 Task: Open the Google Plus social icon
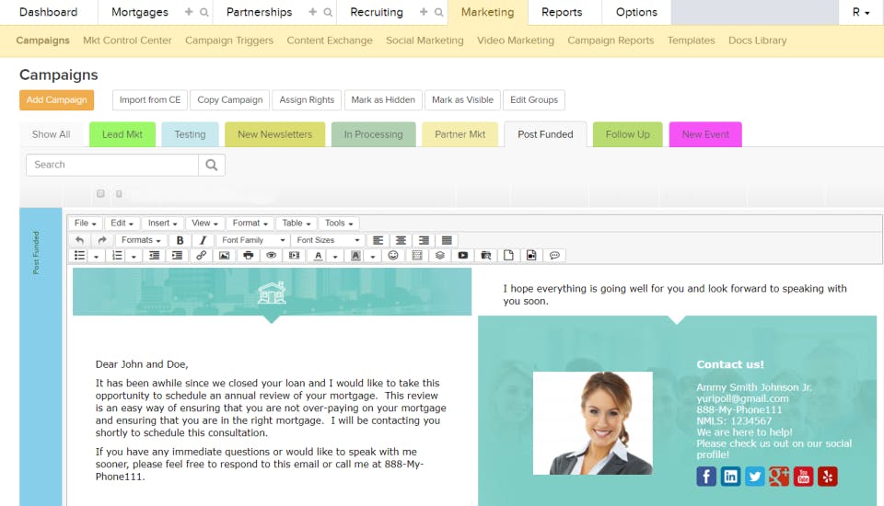[x=779, y=477]
